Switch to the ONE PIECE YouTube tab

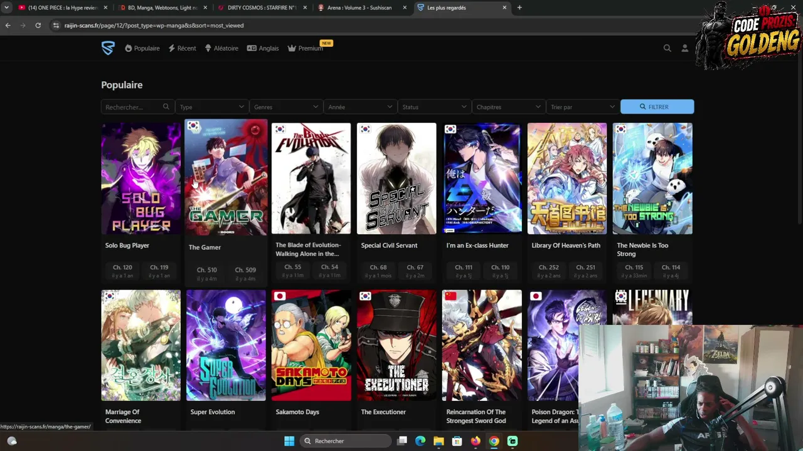coord(61,8)
